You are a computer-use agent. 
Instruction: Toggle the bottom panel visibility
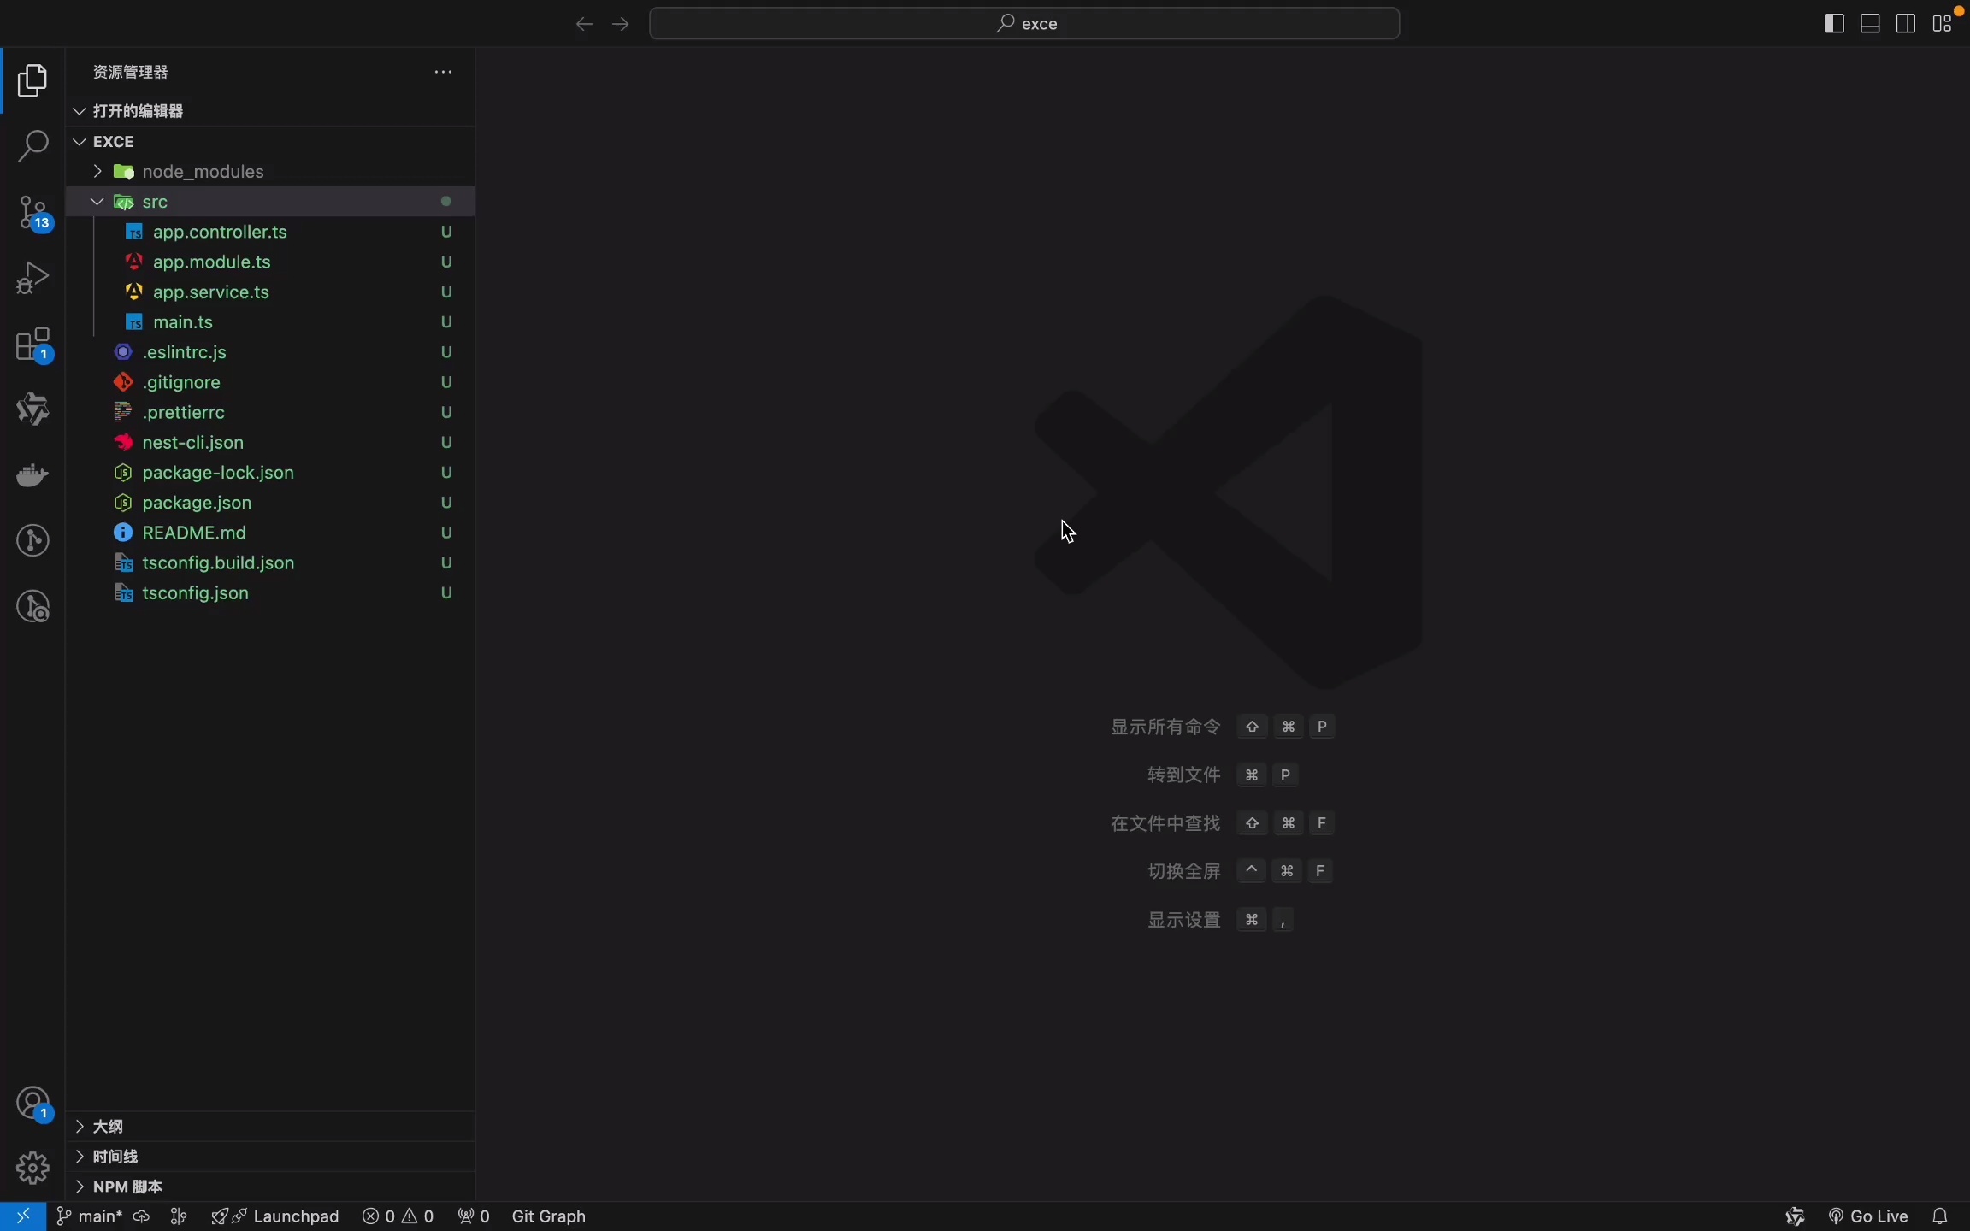pyautogui.click(x=1868, y=23)
